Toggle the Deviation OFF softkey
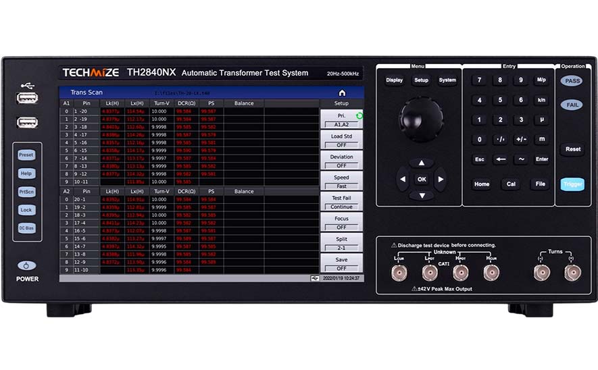This screenshot has height=370, width=598. coord(341,161)
